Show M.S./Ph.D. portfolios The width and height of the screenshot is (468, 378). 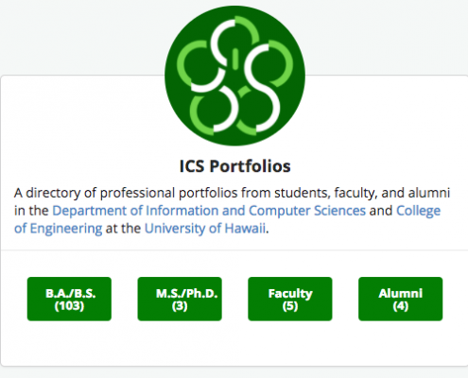coord(180,299)
